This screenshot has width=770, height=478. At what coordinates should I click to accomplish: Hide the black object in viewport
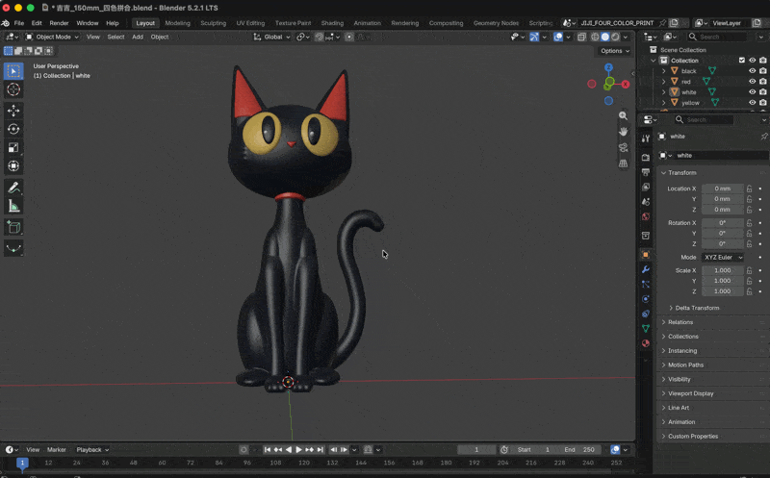[x=752, y=70]
